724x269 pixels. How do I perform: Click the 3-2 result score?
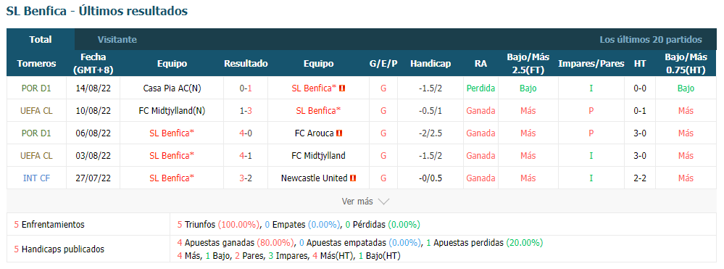pyautogui.click(x=246, y=178)
